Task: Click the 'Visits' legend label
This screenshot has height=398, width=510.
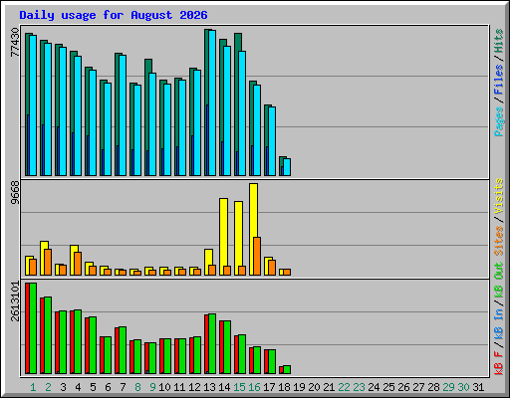Action: pos(499,196)
